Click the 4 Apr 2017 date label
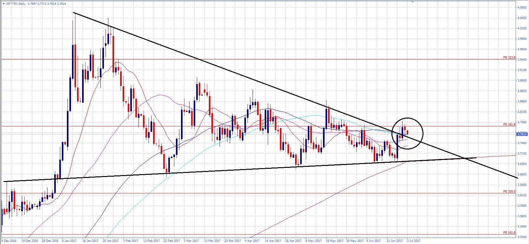Viewport: 529px width, 244px height. (x=252, y=241)
